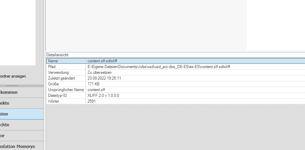The width and height of the screenshot is (305, 150).
Task: Select the value 'Zu übersetzen'
Action: (x=100, y=72)
